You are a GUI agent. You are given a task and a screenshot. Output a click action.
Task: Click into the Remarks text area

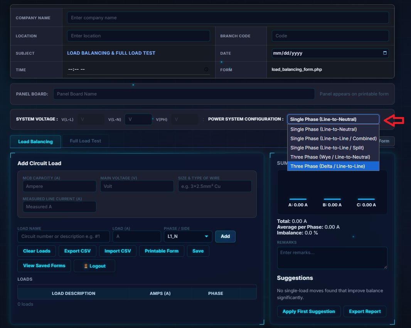tap(332, 258)
